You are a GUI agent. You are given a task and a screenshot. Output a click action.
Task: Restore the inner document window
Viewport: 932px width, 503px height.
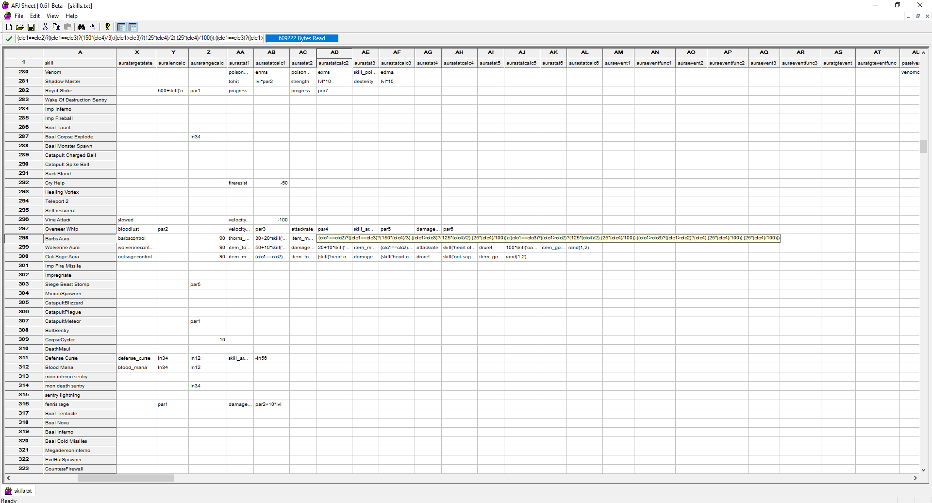(x=917, y=16)
